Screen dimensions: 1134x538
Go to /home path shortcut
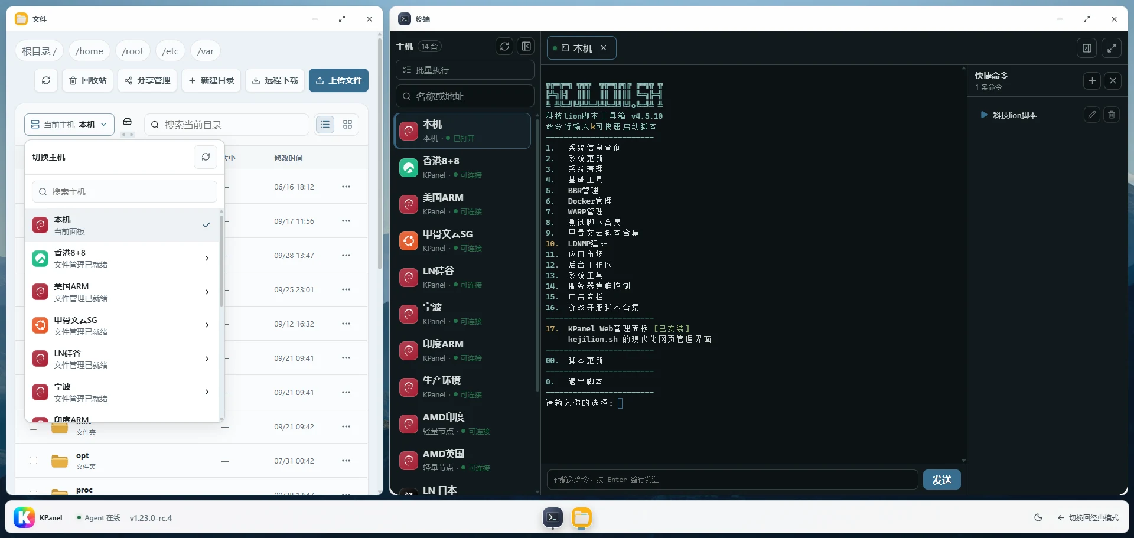coord(89,51)
